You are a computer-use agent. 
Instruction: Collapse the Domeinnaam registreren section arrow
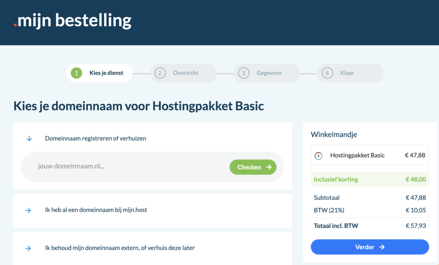pyautogui.click(x=29, y=138)
